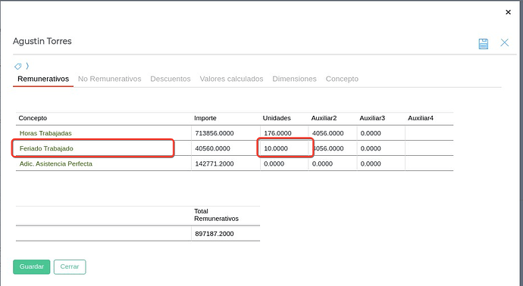Click the blue X close icon beside save
This screenshot has height=286, width=523.
504,42
